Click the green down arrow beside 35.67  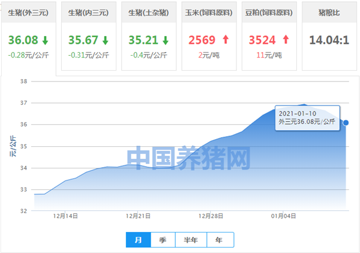106,40
